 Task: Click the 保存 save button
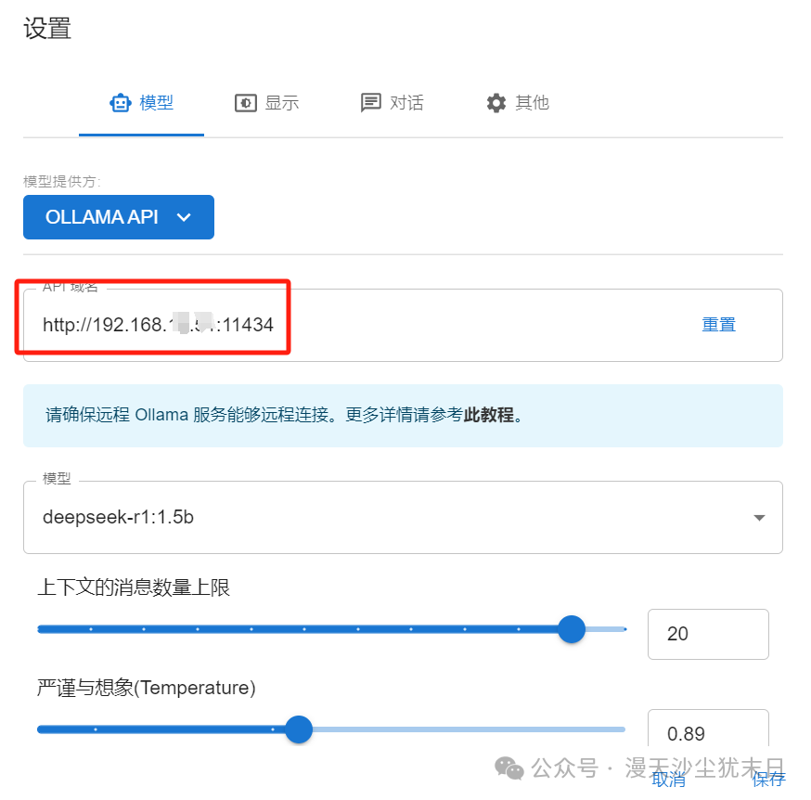[768, 782]
